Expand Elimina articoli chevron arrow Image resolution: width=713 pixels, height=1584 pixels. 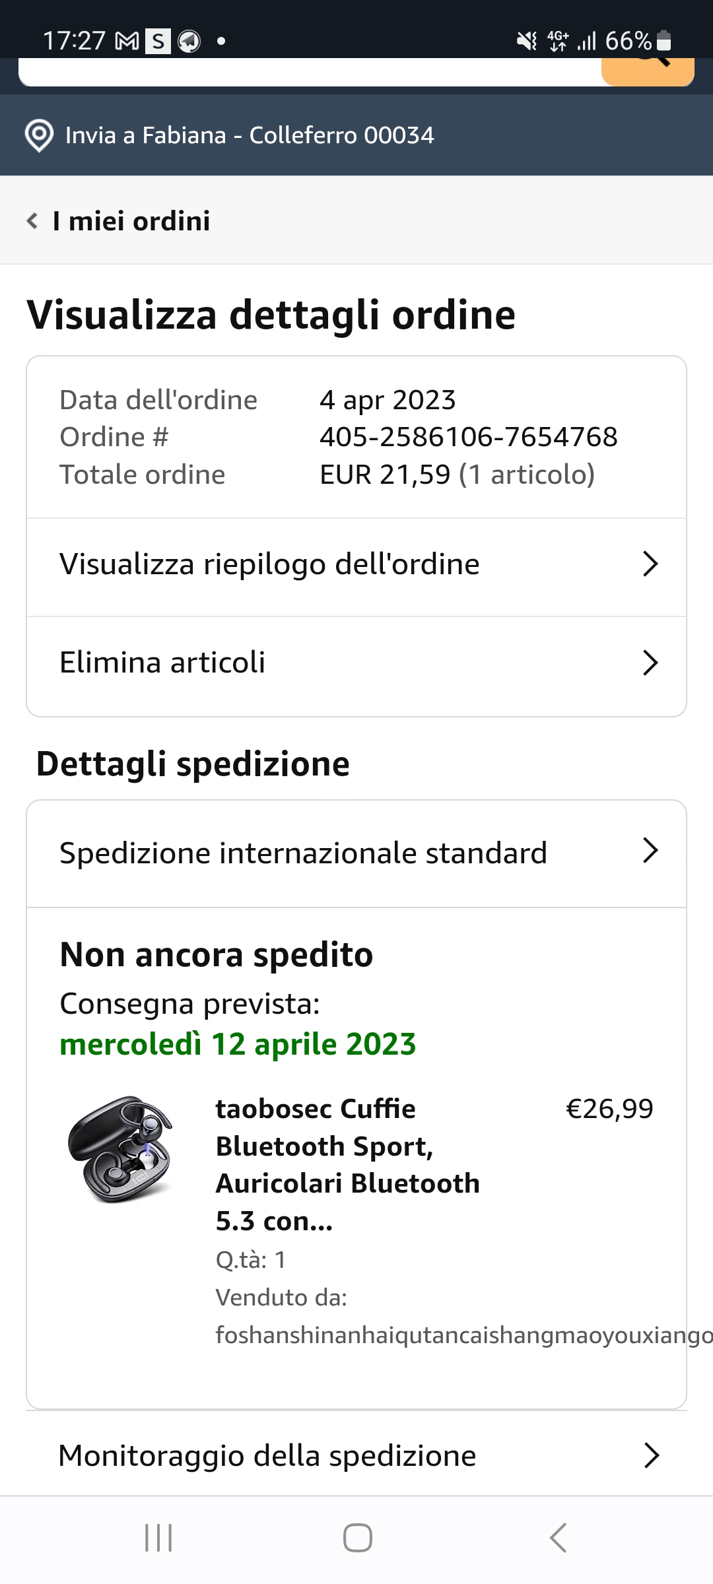click(x=650, y=663)
